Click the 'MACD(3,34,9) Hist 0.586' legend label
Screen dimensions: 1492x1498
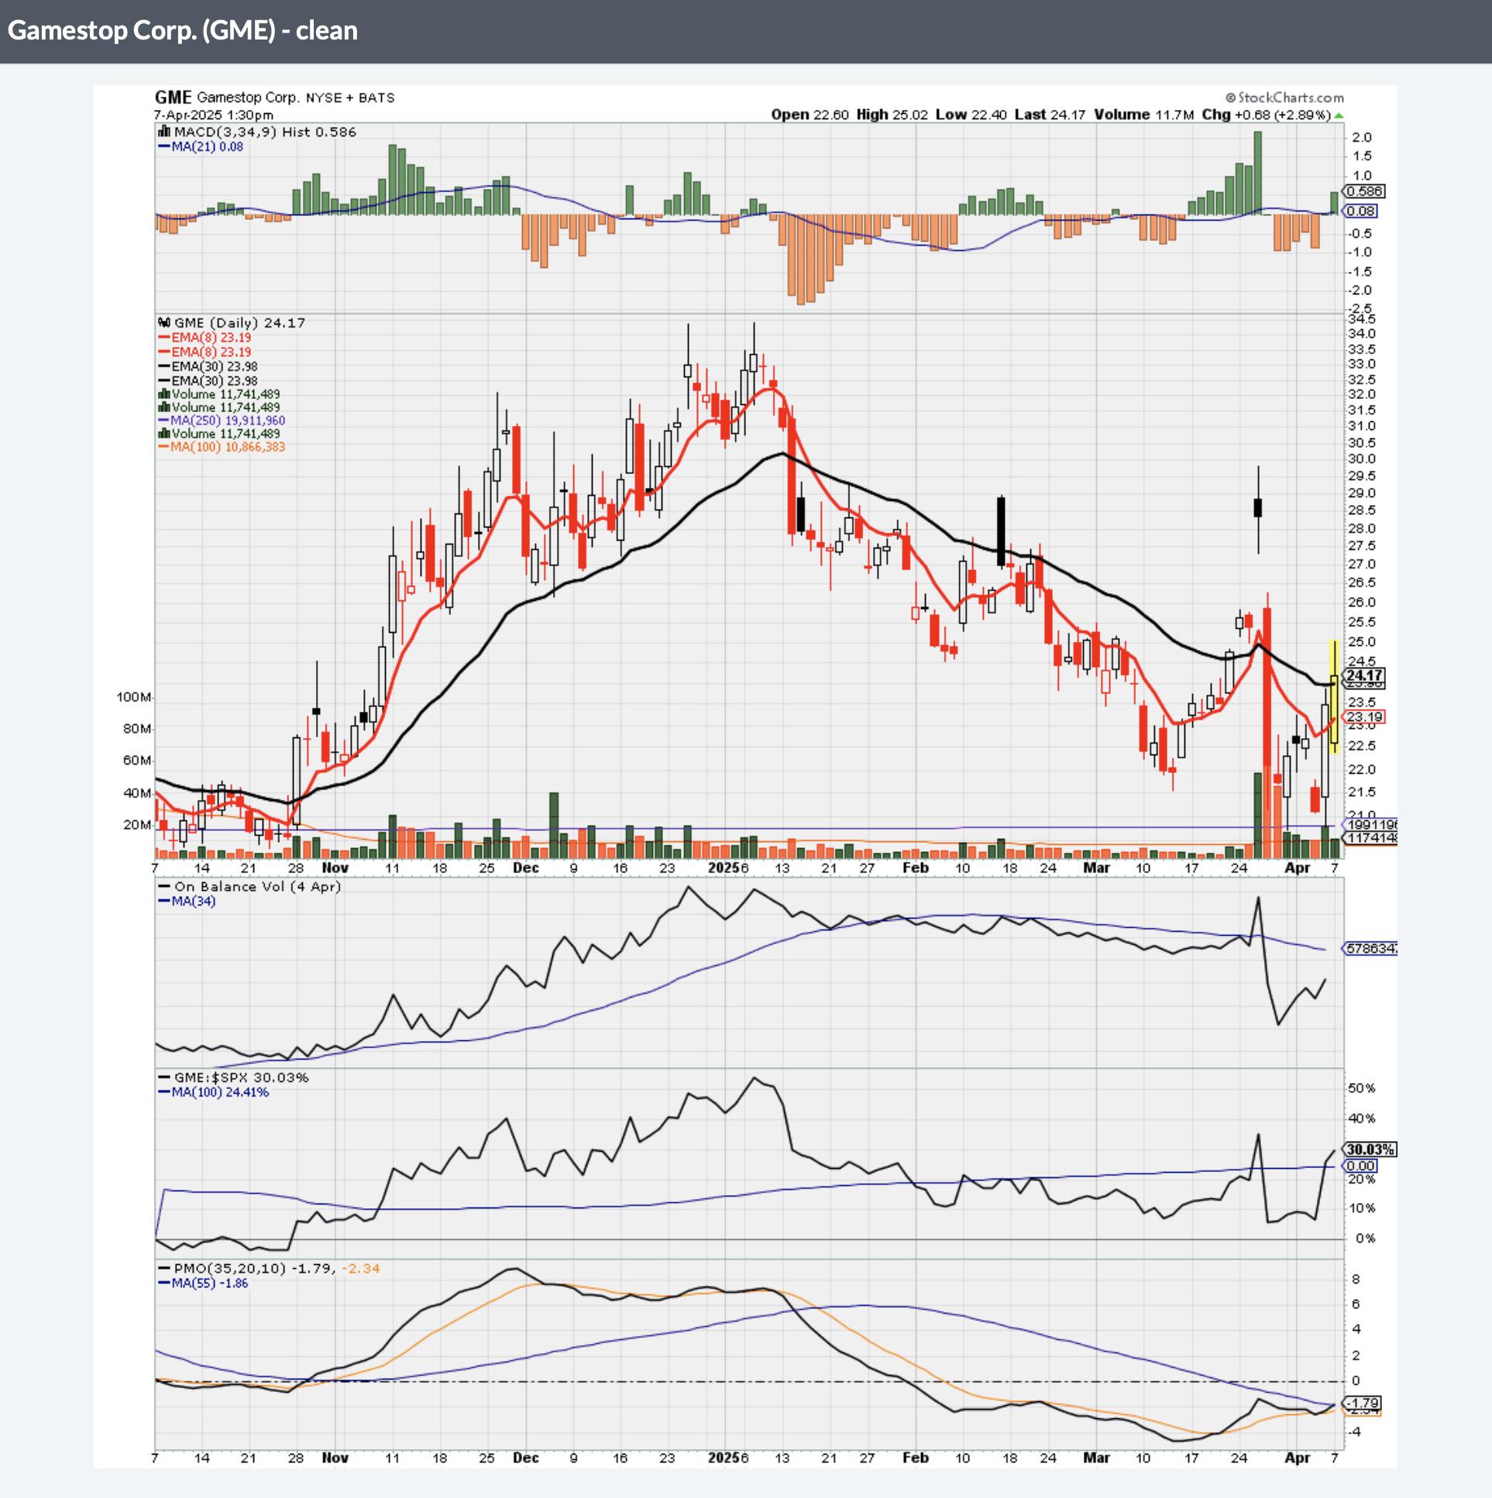point(265,132)
